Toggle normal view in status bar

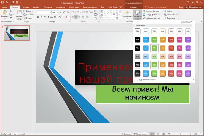pyautogui.click(x=152, y=134)
